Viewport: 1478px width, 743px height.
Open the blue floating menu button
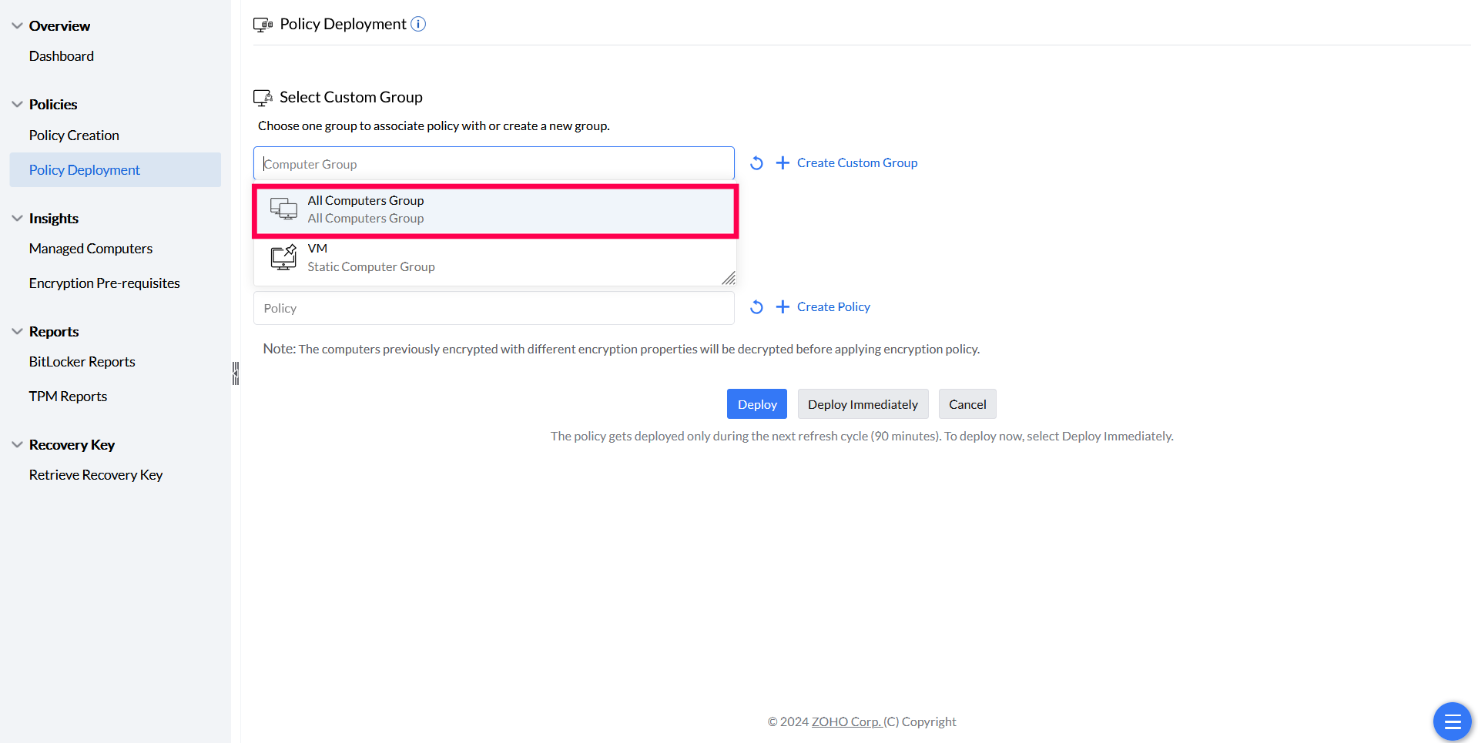pos(1452,721)
